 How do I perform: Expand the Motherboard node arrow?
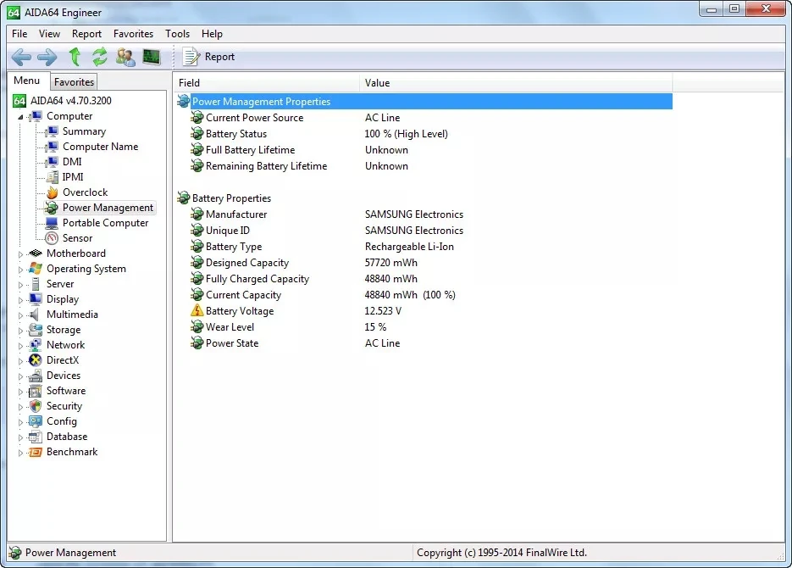[x=20, y=254]
